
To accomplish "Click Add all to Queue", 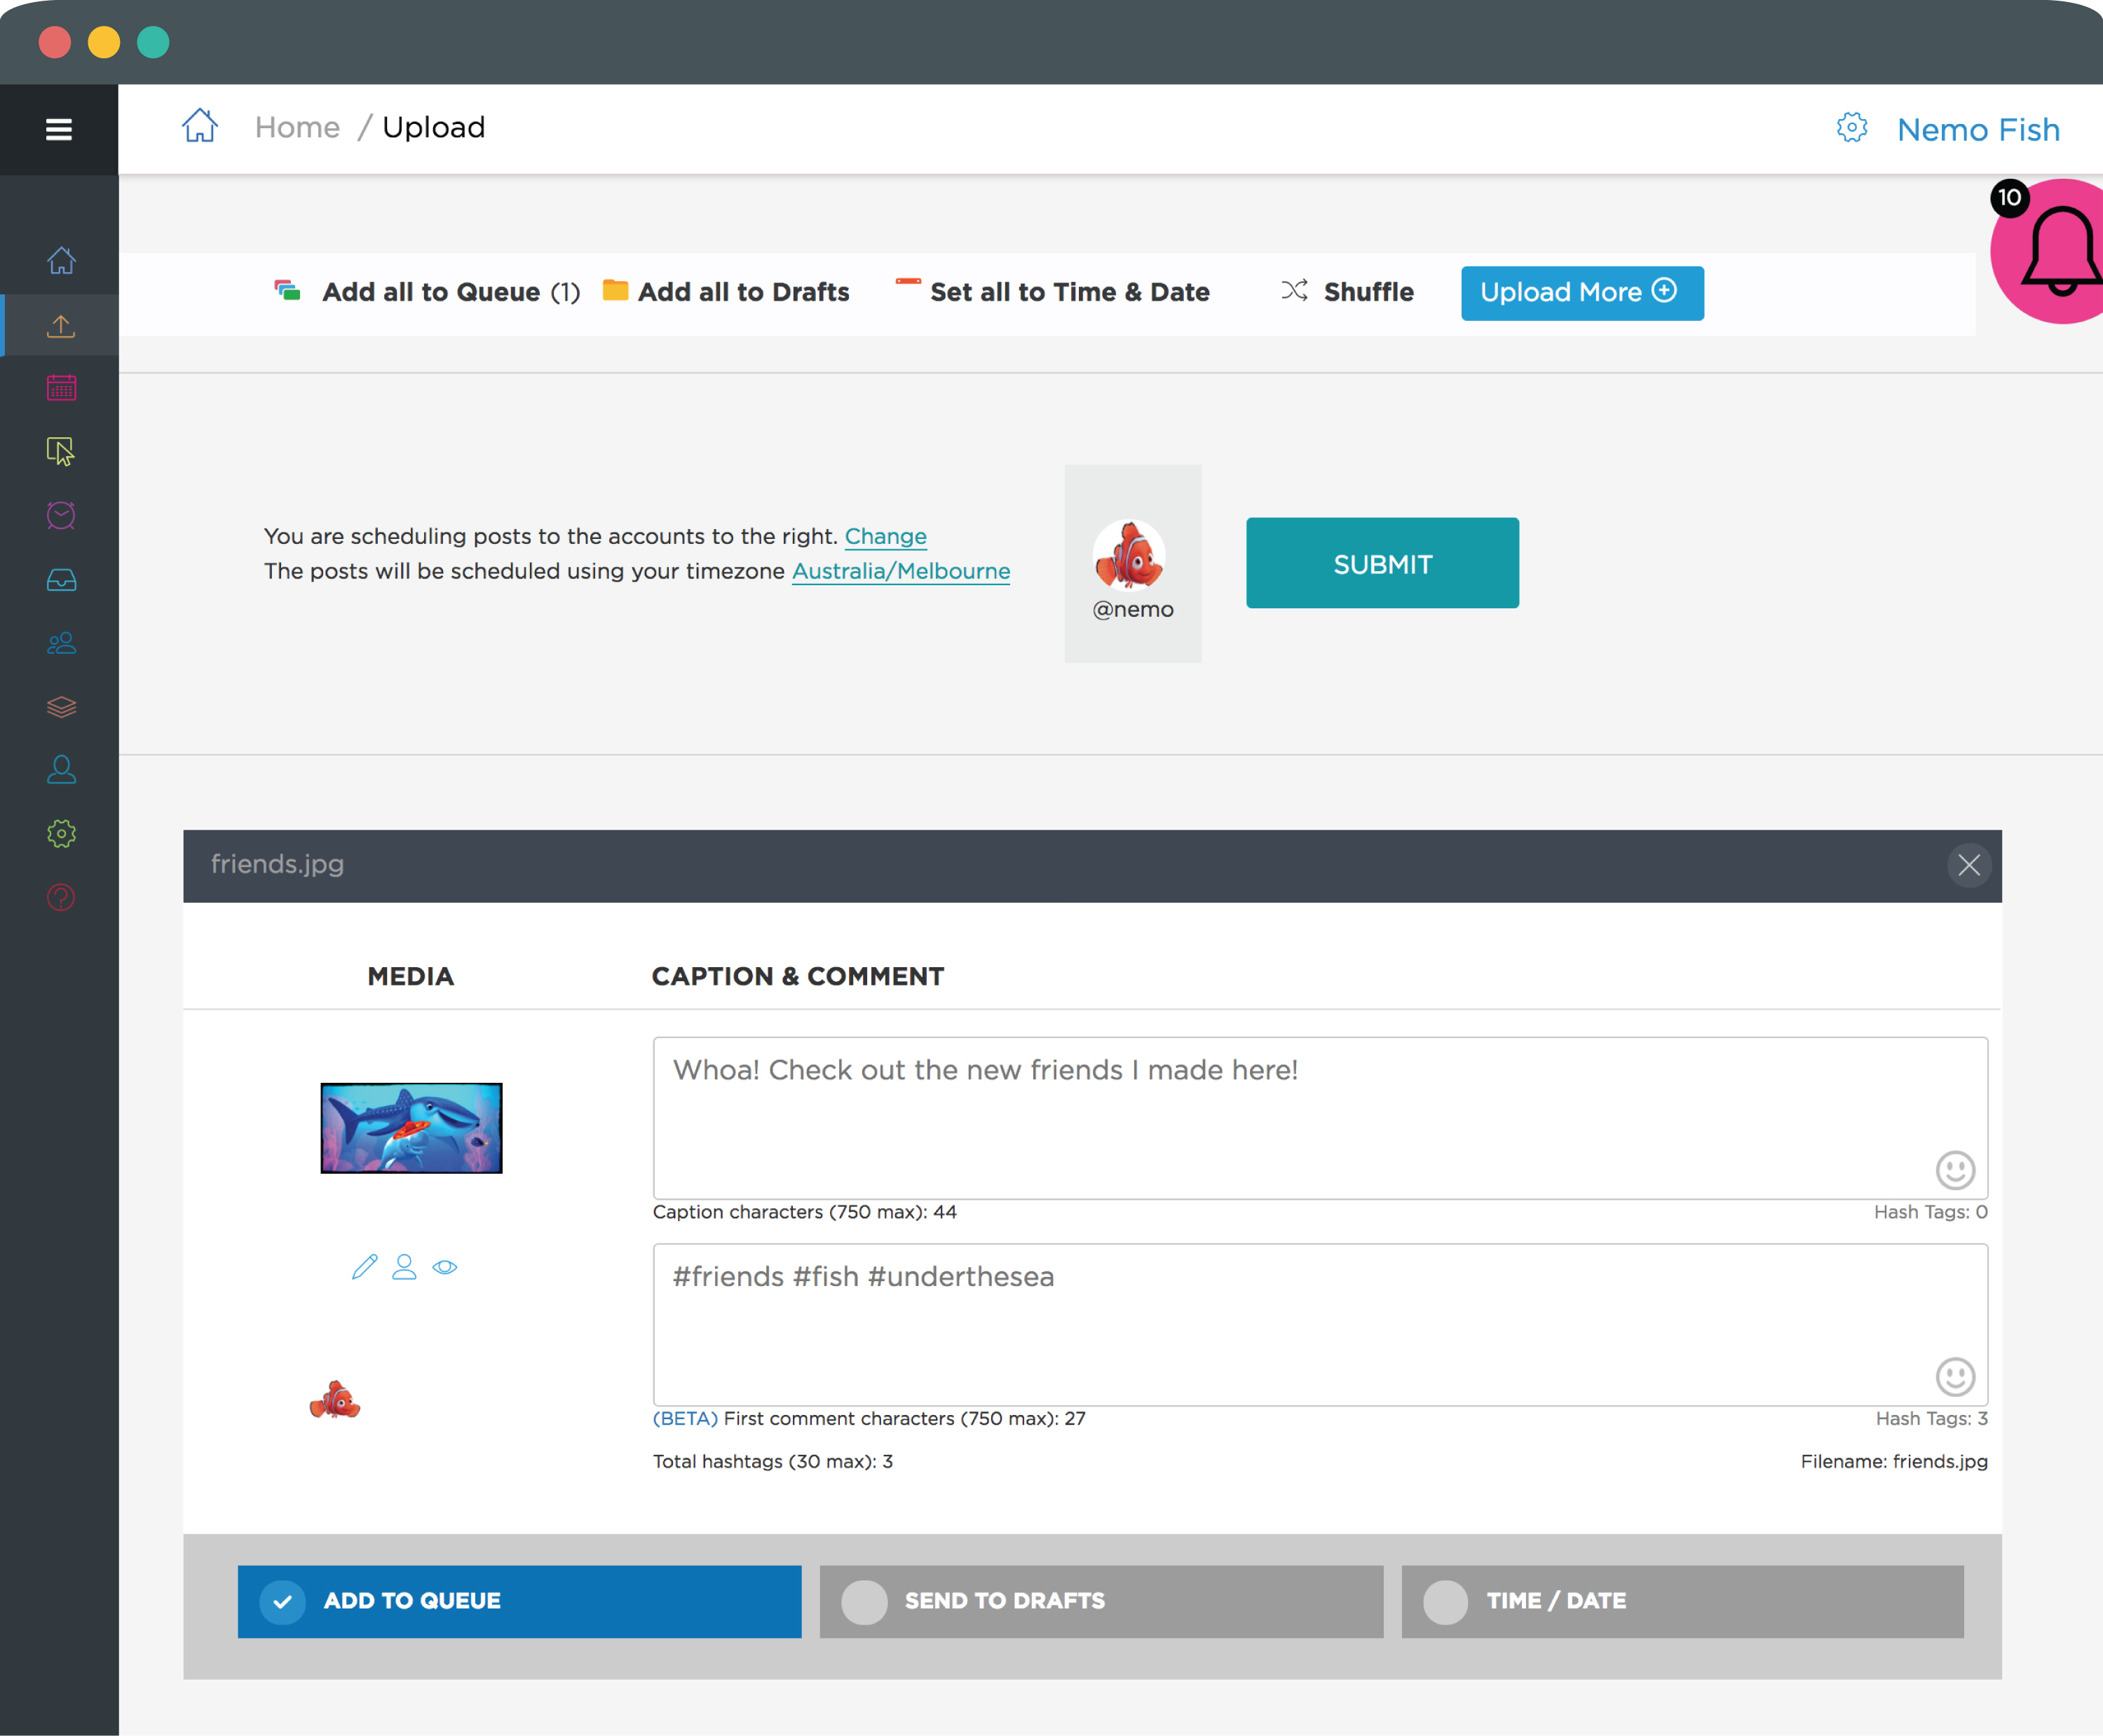I will pos(427,292).
